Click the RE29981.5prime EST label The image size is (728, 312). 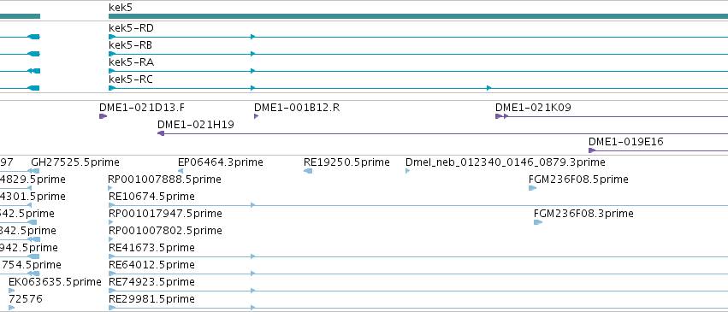[151, 299]
